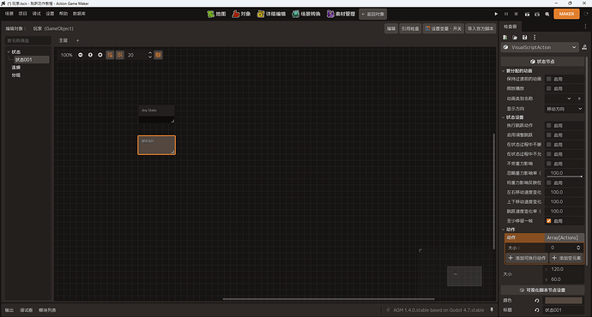Click 设置变量・开关 button
Screen dimensions: 592x317
point(444,28)
